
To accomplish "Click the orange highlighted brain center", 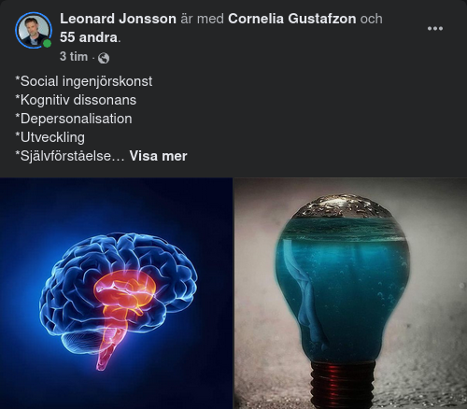I will click(124, 292).
